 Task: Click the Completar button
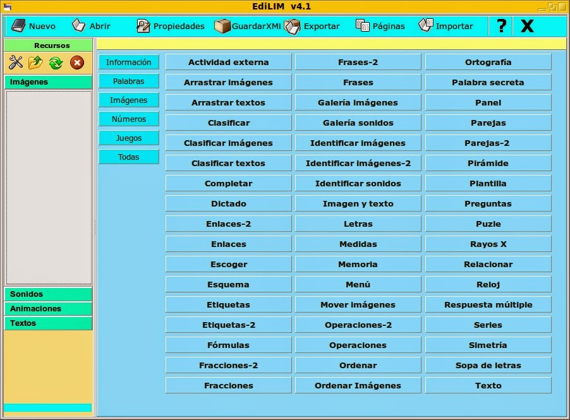(x=228, y=184)
